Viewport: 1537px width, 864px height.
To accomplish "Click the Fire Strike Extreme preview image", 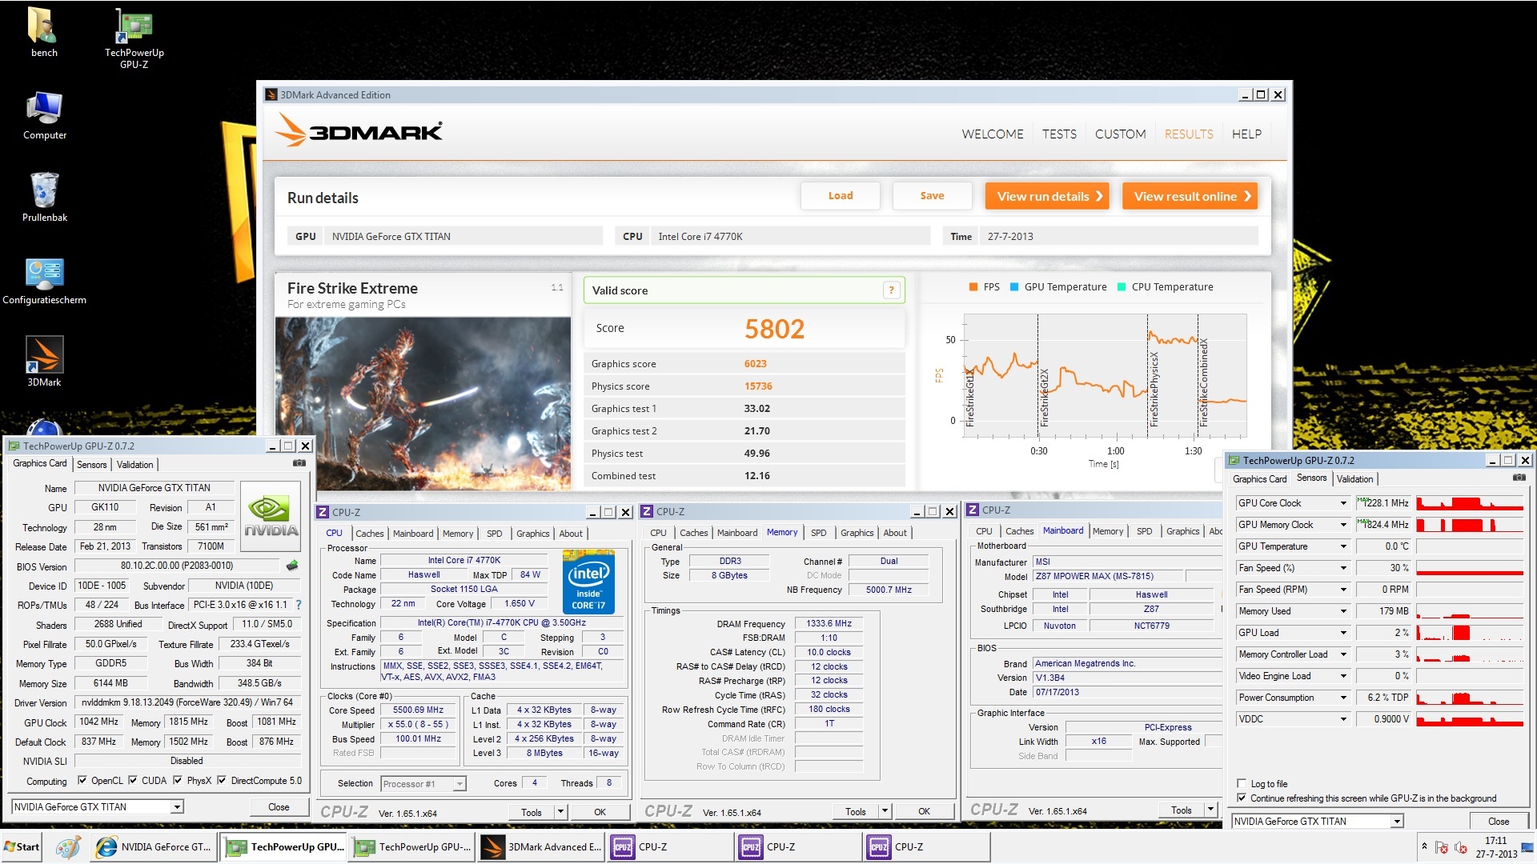I will pyautogui.click(x=423, y=403).
